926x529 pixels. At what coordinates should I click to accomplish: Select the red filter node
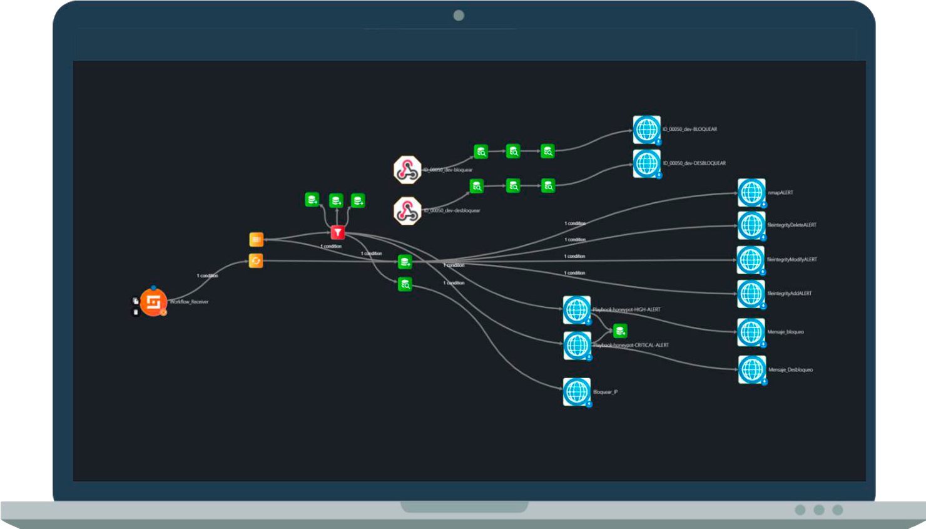338,232
